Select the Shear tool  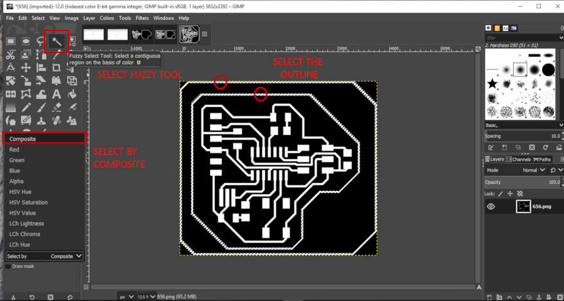pos(41,81)
